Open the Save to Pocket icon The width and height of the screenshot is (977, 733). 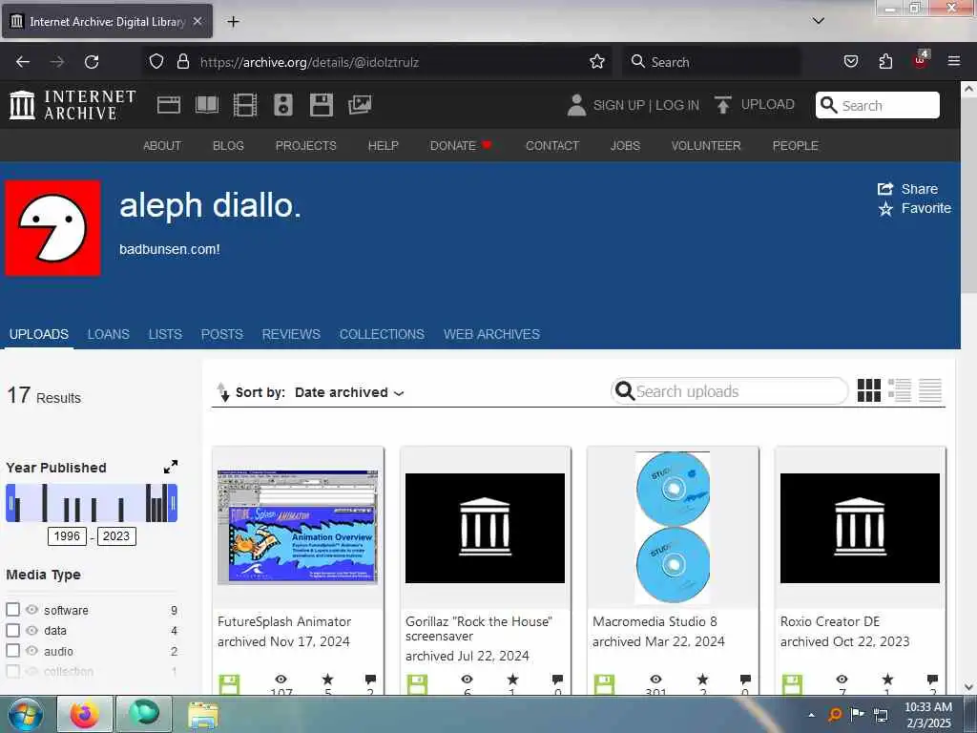(x=850, y=62)
